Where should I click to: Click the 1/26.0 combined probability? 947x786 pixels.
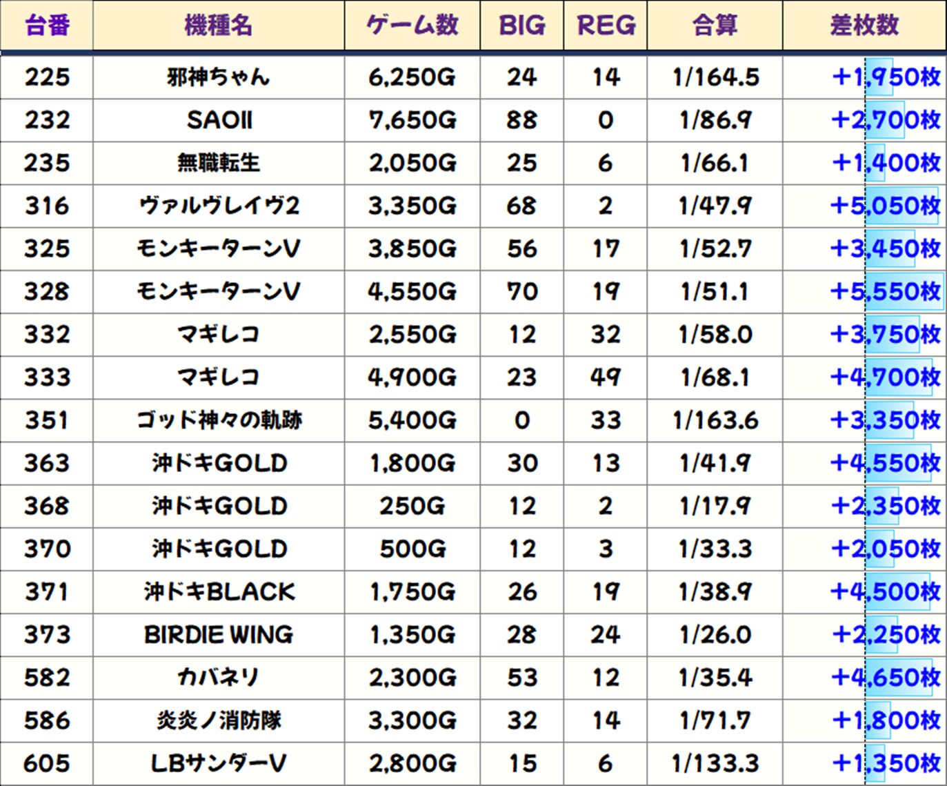715,635
